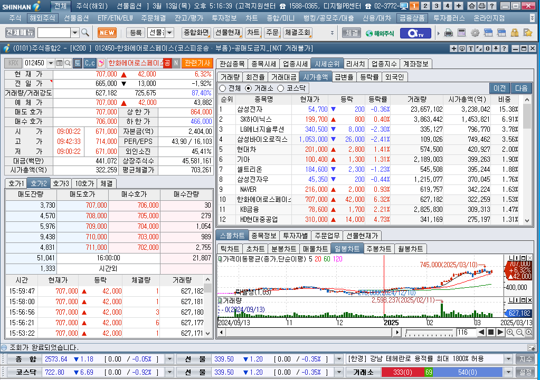Switch to screen number 2
The image size is (540, 380).
[x=425, y=6]
